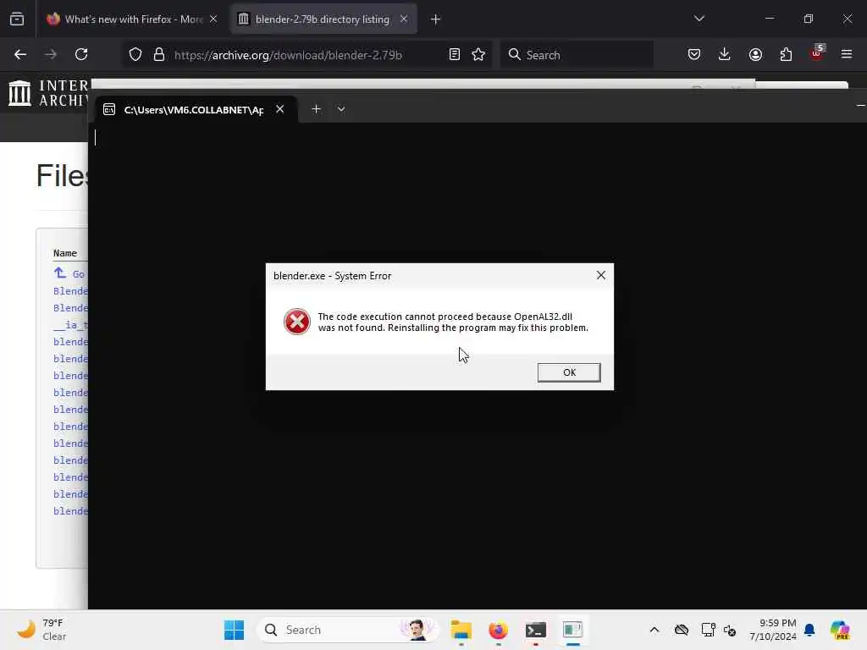Open the cloud sync tray icon
Screen dimensions: 867x650
click(682, 630)
